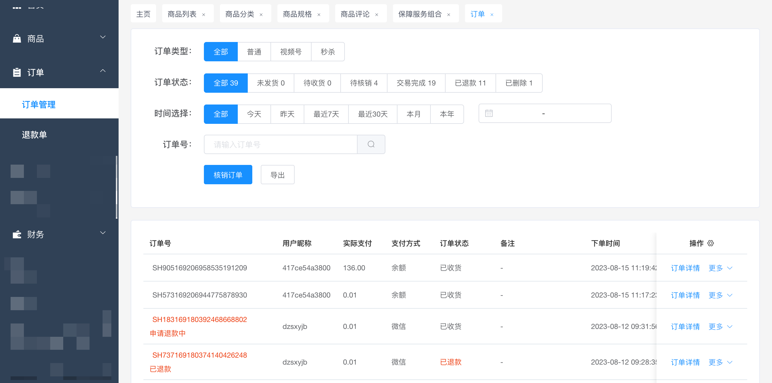
Task: Expand the 商品 sidebar menu
Action: (x=103, y=37)
